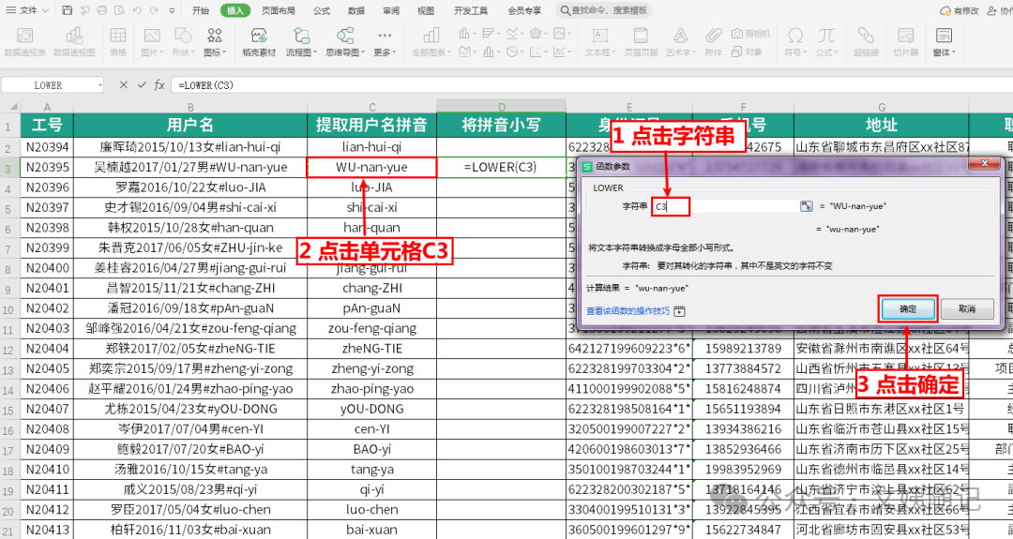Click Header and Footer (页眉页脚) icon
1013x539 pixels.
[641, 42]
